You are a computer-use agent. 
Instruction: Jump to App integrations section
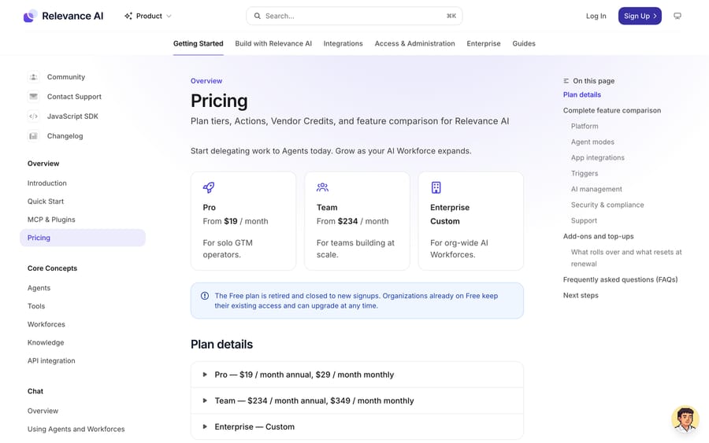(x=597, y=157)
